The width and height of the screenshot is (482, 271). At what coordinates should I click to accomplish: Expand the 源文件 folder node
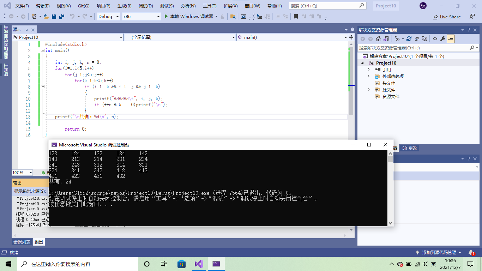tap(369, 90)
